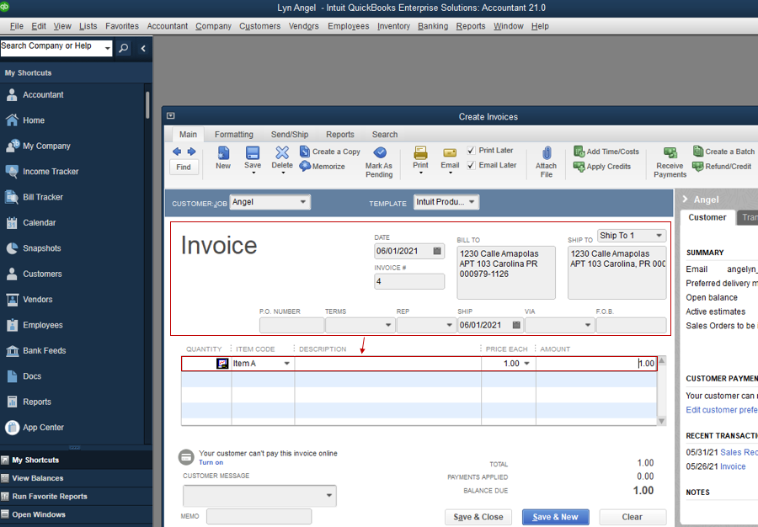Open the Calendar shortcut
The image size is (758, 527).
tap(31, 223)
